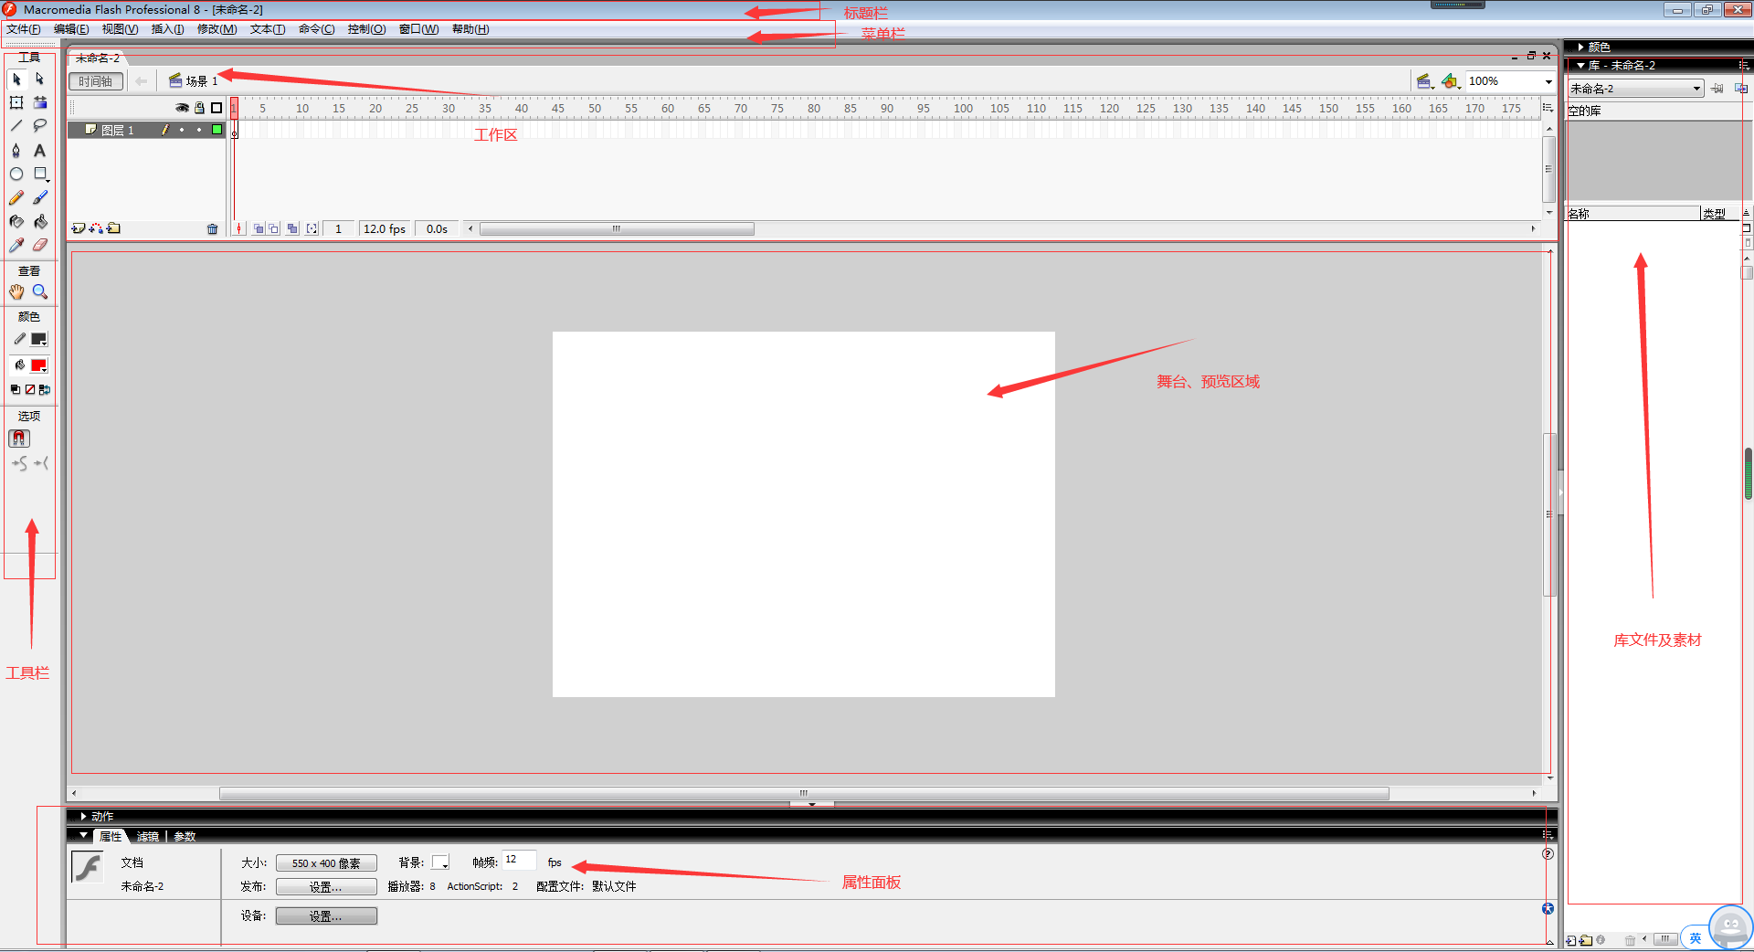Click the black and white colors button

click(16, 389)
